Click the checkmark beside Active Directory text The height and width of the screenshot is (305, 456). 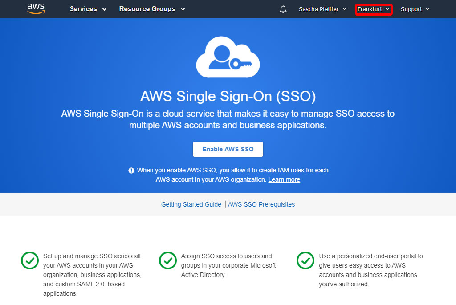(x=167, y=261)
